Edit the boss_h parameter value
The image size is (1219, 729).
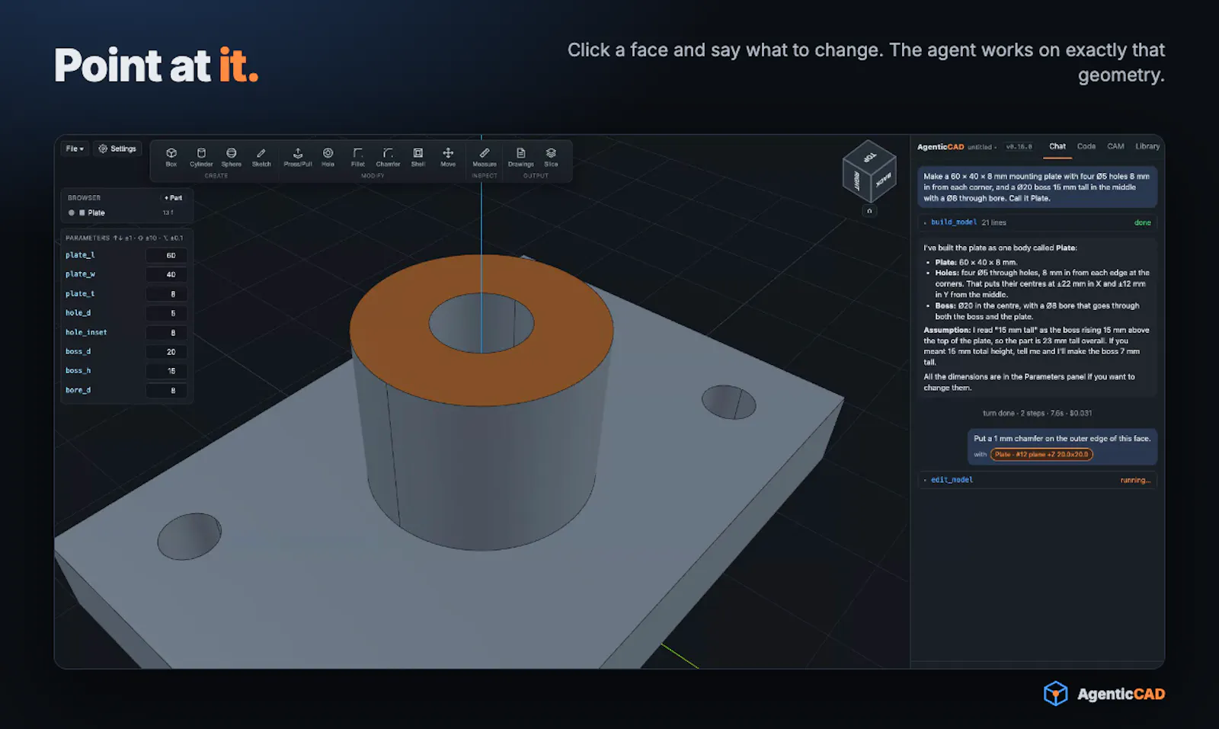pos(166,371)
